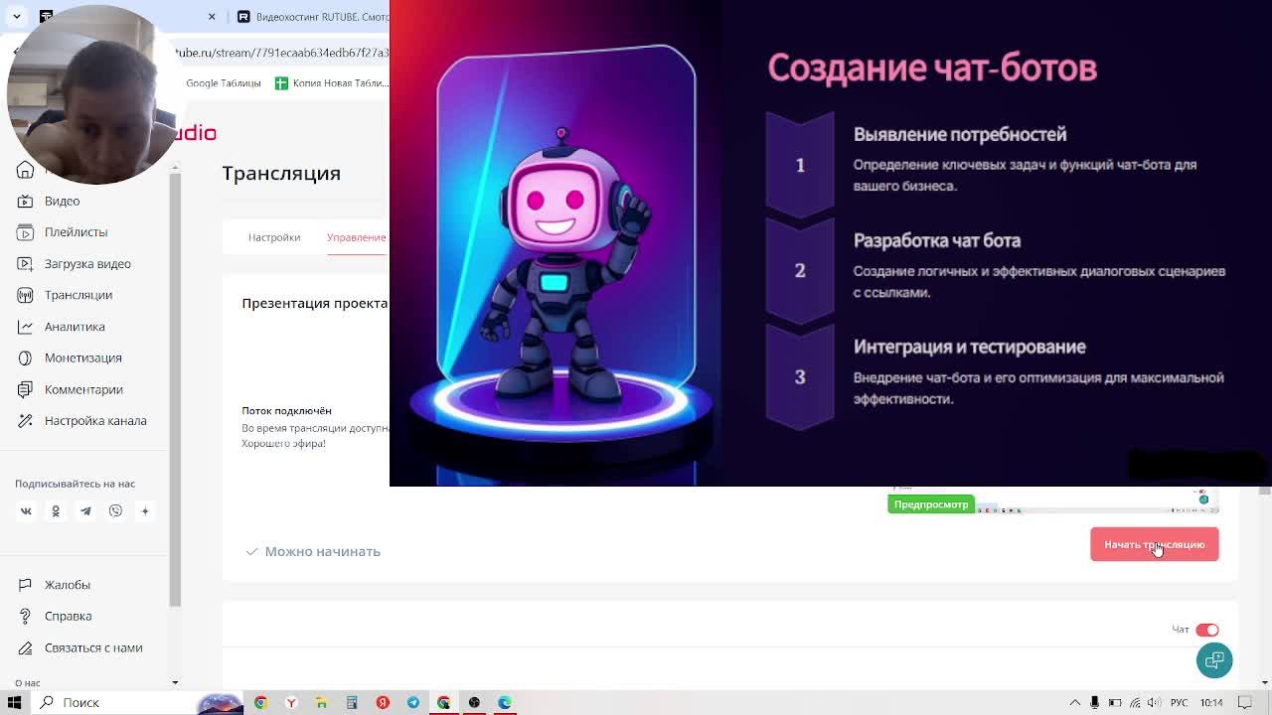Open the Telegram social icon in sidebar
The height and width of the screenshot is (715, 1272).
(x=85, y=510)
